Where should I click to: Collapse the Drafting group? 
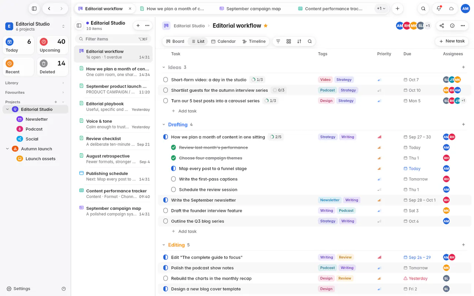click(164, 124)
